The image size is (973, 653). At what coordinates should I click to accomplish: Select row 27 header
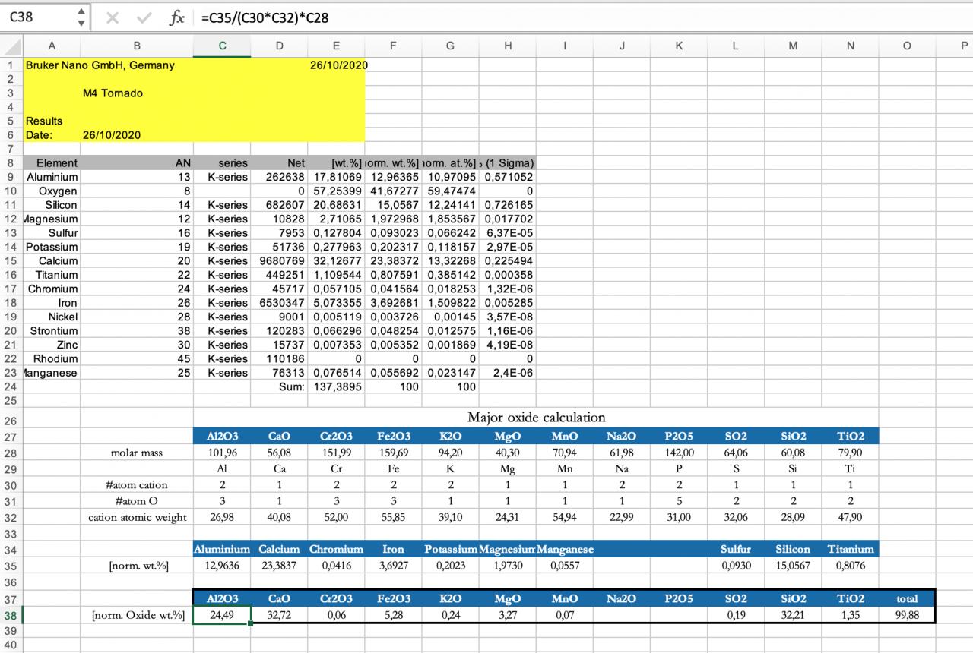point(11,437)
